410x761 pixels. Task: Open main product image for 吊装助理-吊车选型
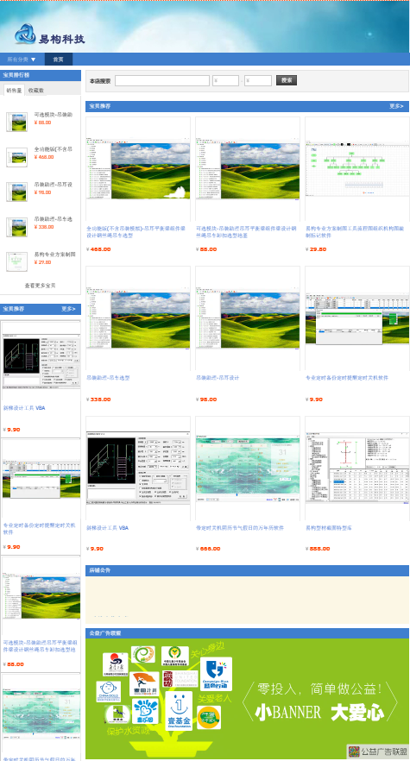click(x=138, y=318)
